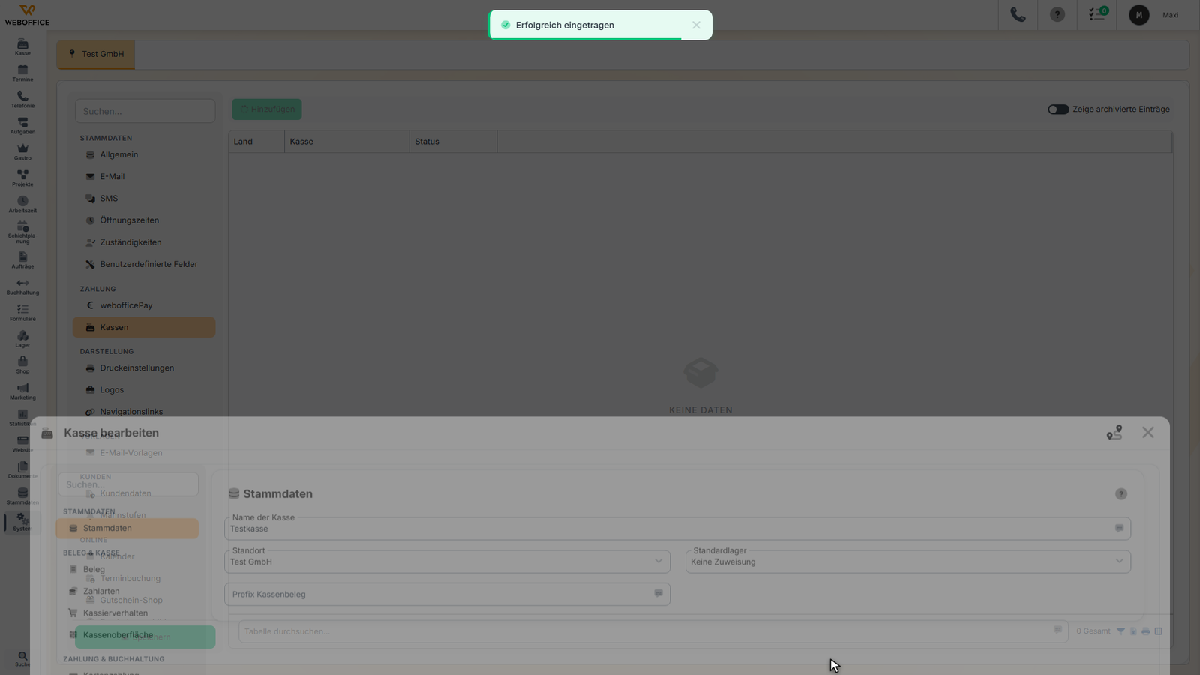
Task: Open the Stammdaten section help icon
Action: coord(1121,494)
